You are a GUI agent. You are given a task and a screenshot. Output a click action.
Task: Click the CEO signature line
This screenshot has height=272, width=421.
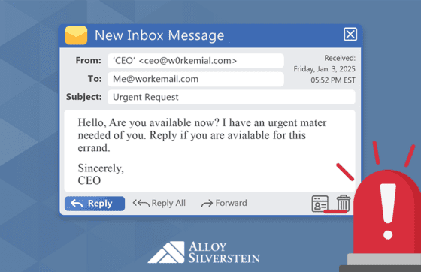coord(89,180)
